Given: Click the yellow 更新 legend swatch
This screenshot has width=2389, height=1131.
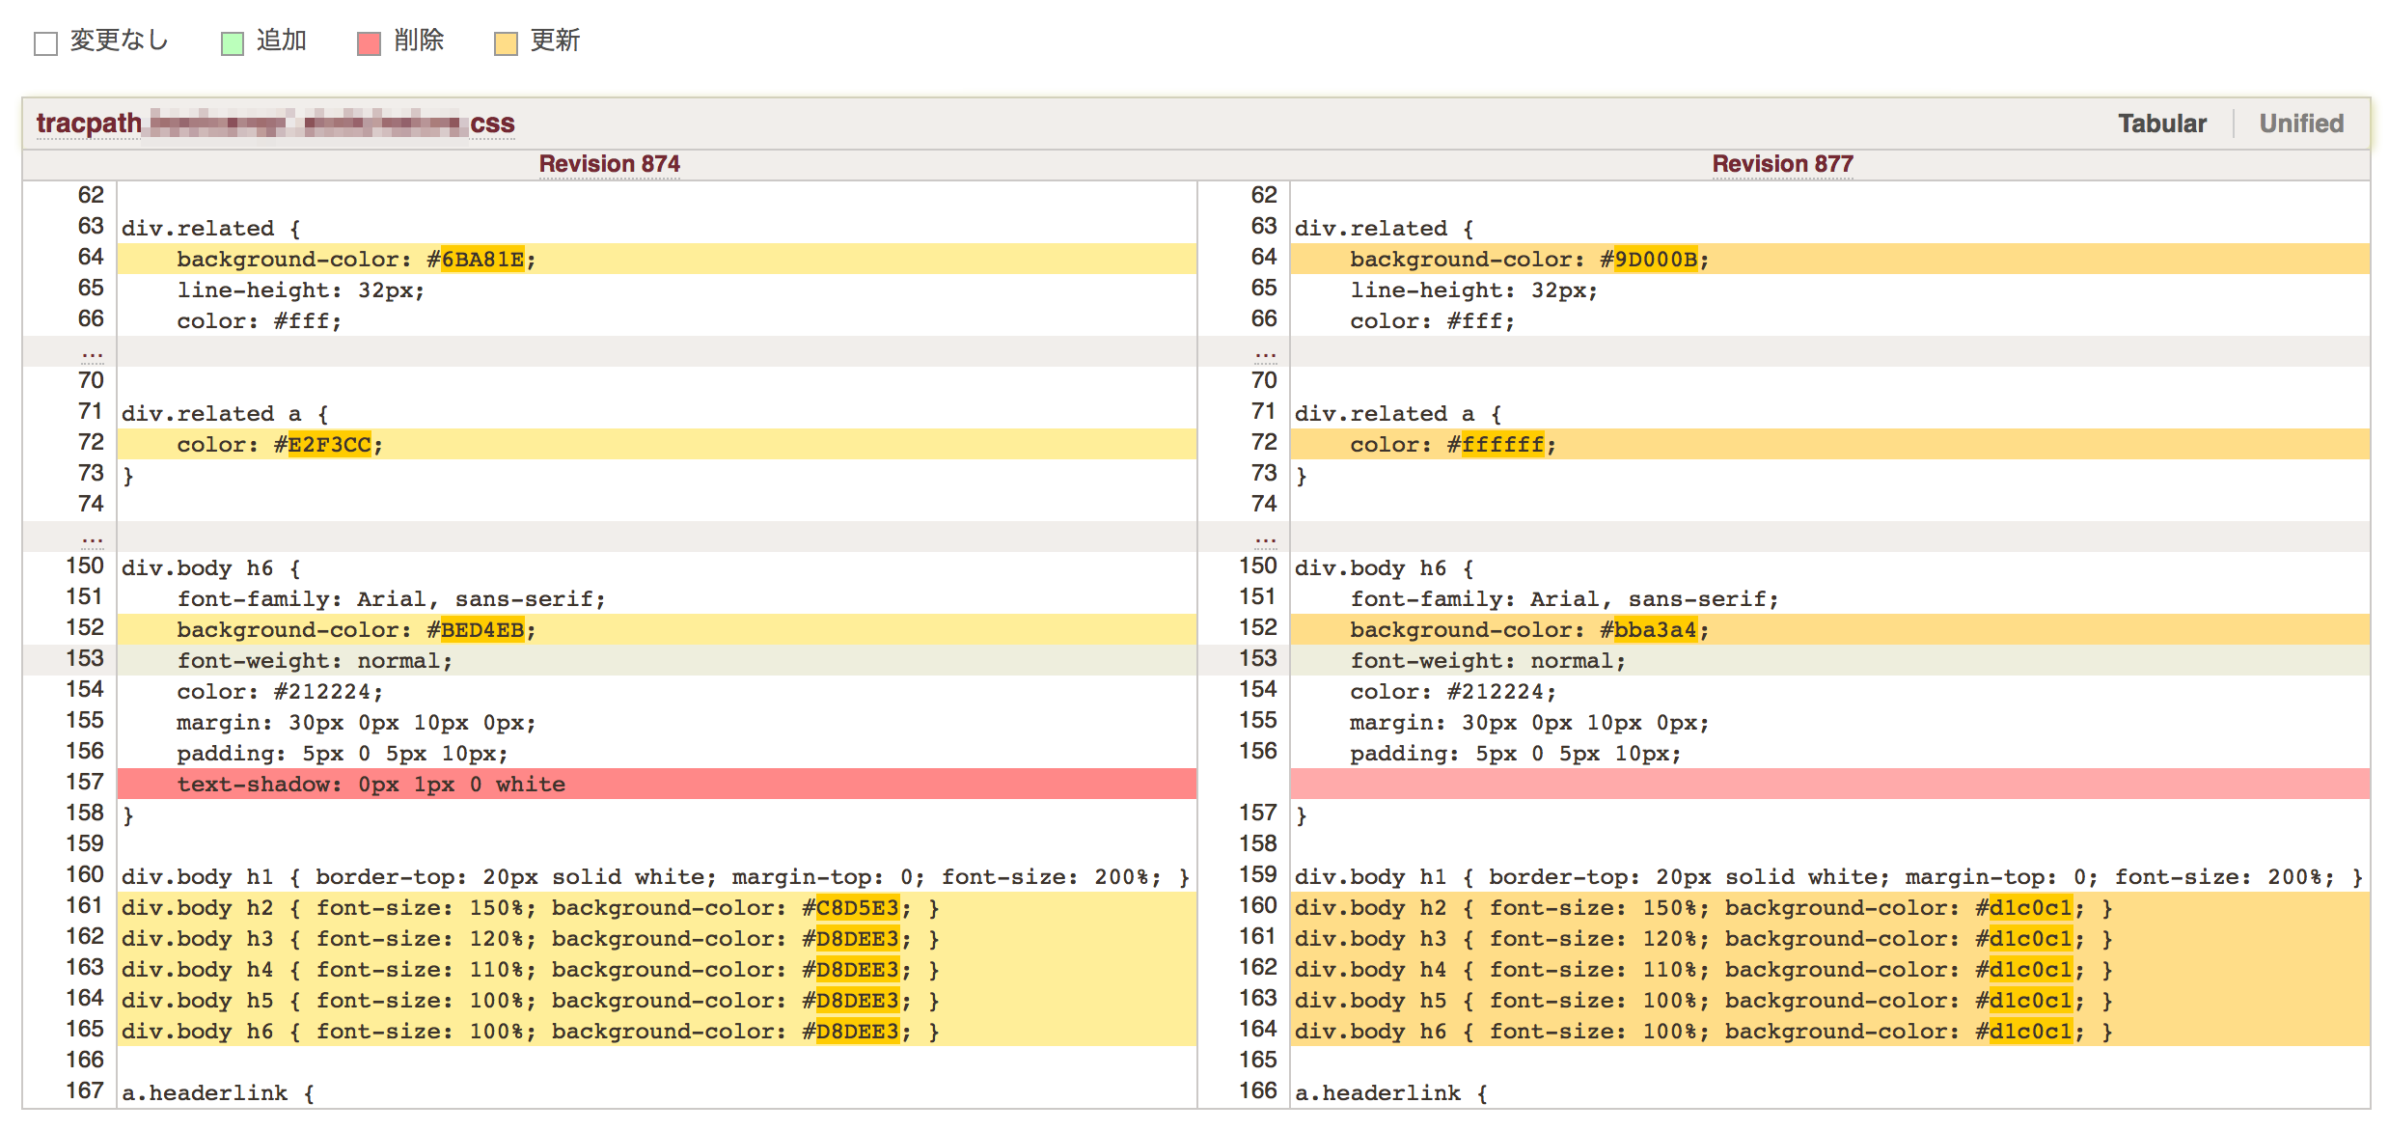Looking at the screenshot, I should (x=506, y=43).
